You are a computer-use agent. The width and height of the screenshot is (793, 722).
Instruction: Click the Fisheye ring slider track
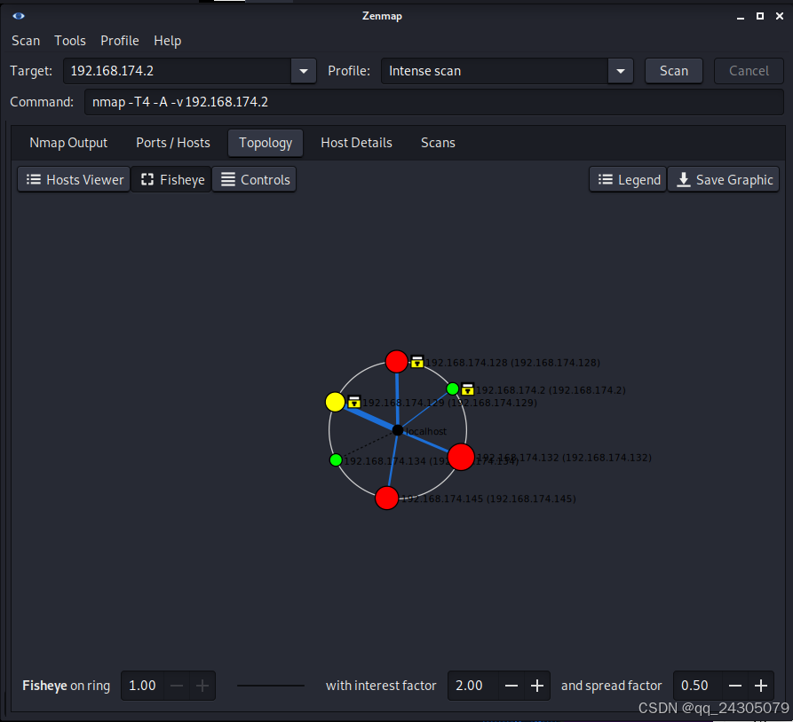271,686
